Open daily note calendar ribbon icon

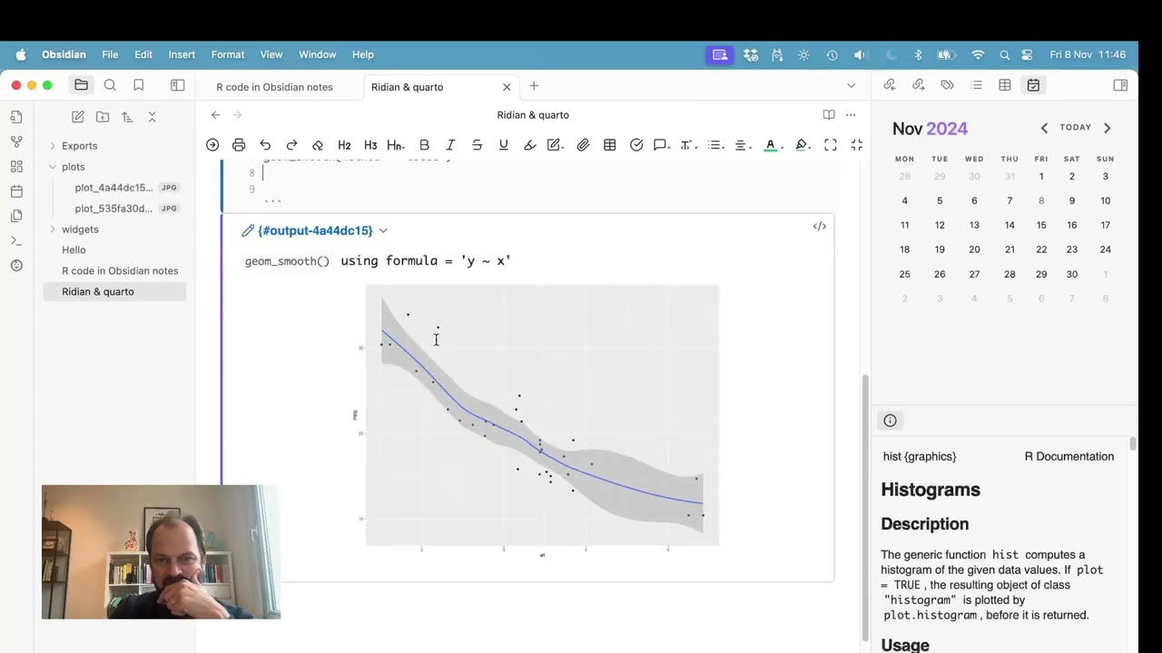(x=16, y=191)
